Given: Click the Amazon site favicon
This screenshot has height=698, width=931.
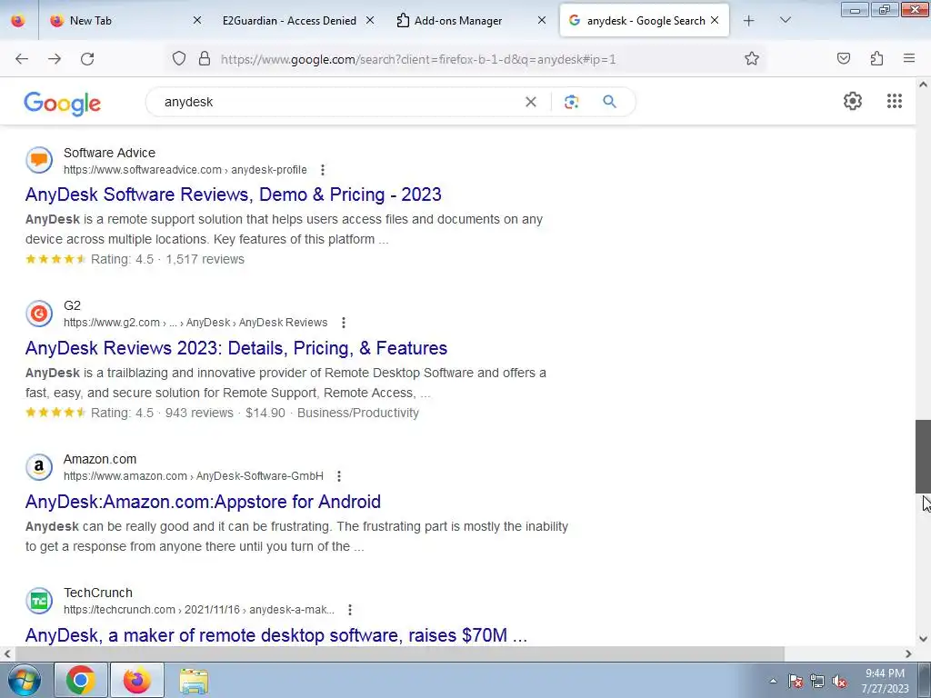Looking at the screenshot, I should (39, 467).
